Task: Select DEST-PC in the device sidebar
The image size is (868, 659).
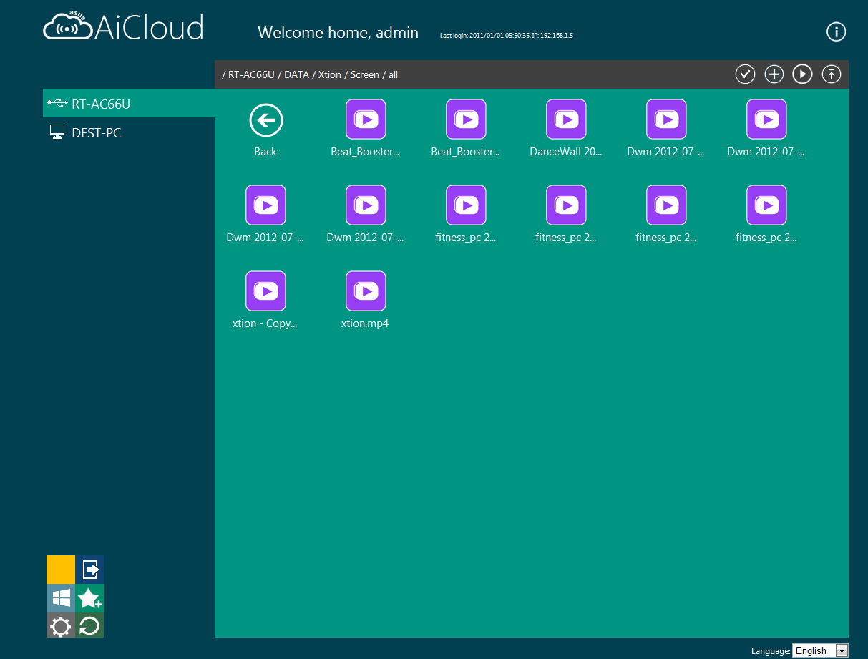Action: click(x=129, y=132)
